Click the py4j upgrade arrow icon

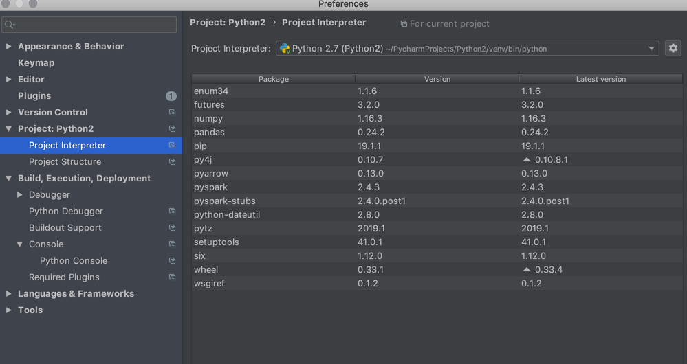pos(527,159)
